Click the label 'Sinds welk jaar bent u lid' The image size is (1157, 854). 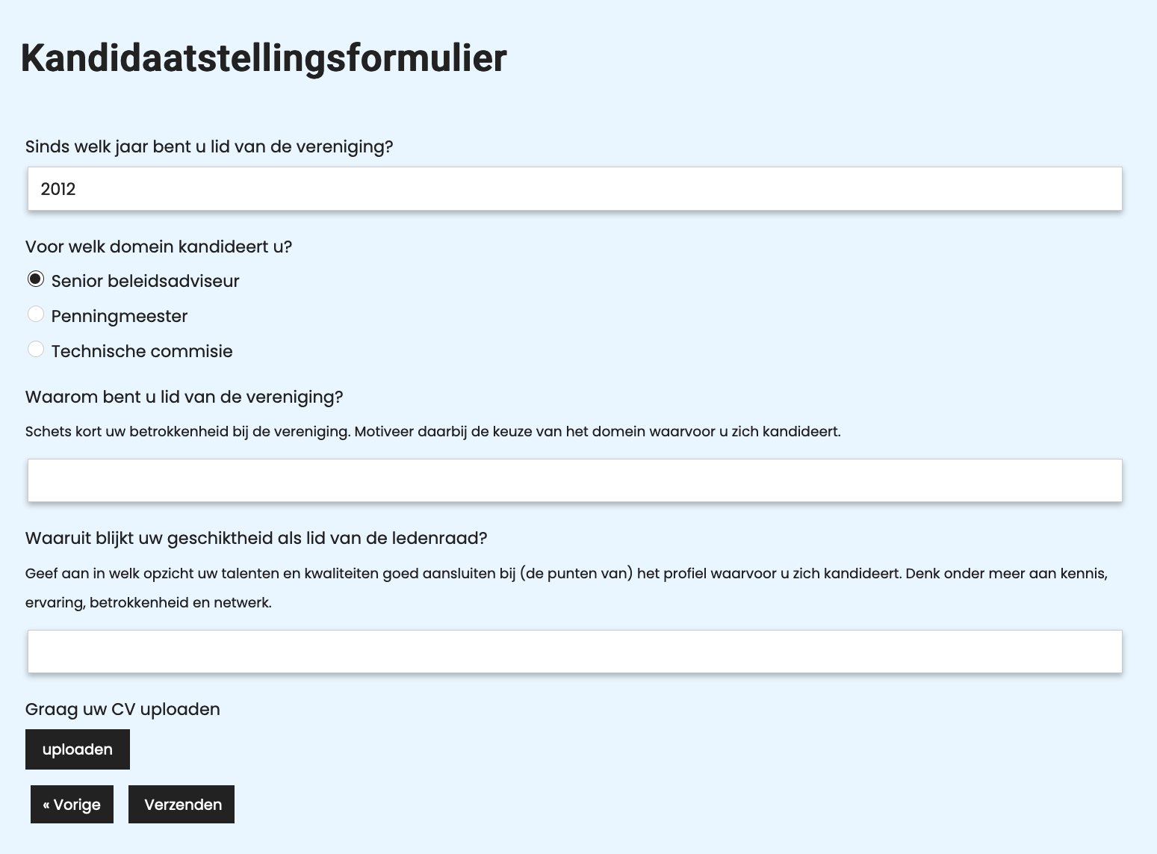(x=210, y=146)
